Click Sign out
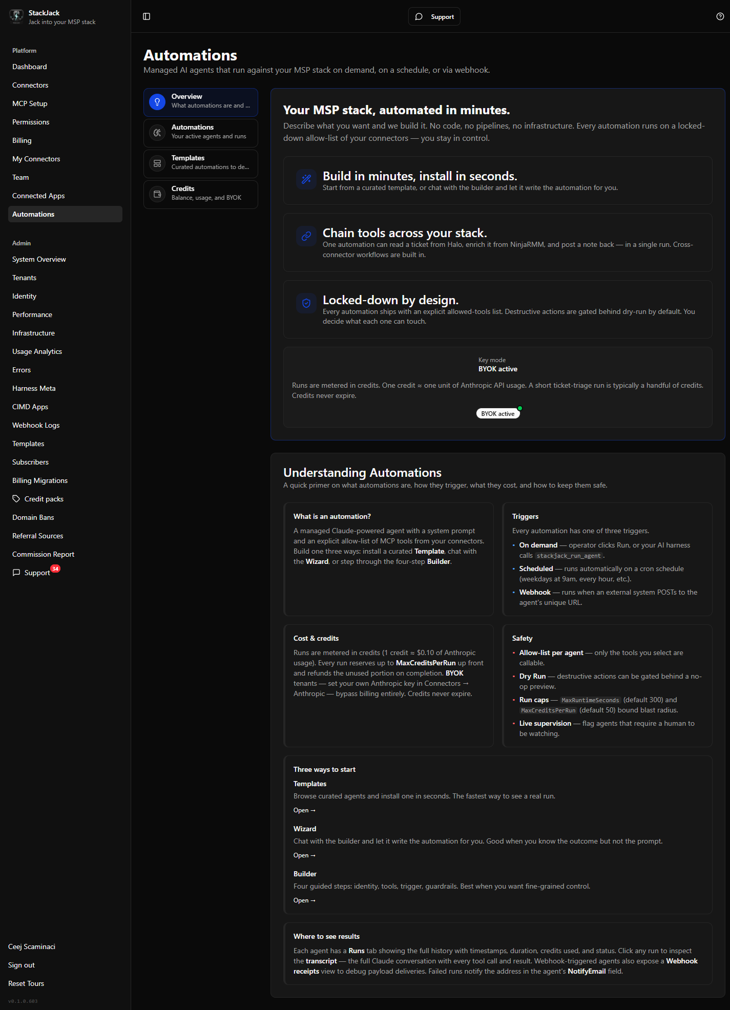Image resolution: width=730 pixels, height=1010 pixels. tap(22, 965)
